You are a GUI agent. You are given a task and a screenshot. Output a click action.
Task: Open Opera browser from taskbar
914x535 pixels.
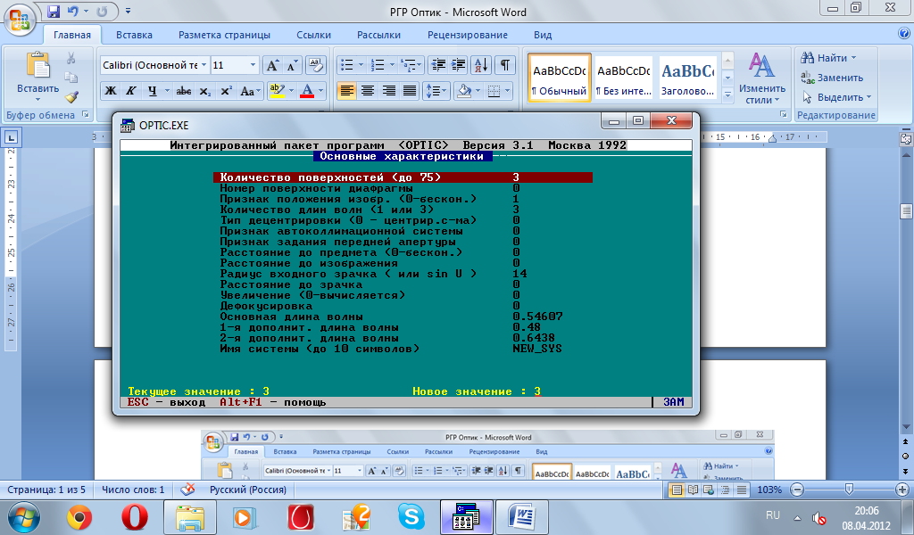click(134, 516)
